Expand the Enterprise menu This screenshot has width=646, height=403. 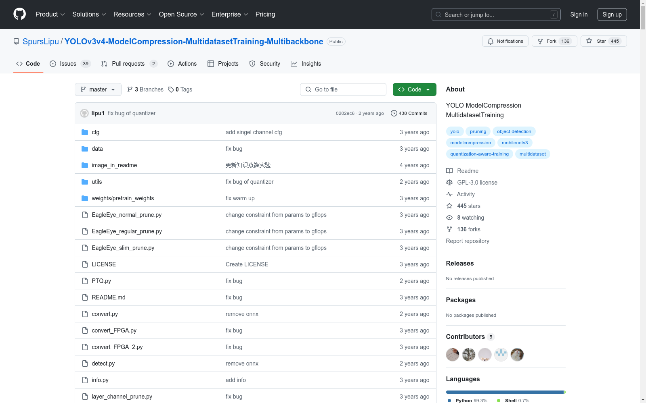point(230,15)
